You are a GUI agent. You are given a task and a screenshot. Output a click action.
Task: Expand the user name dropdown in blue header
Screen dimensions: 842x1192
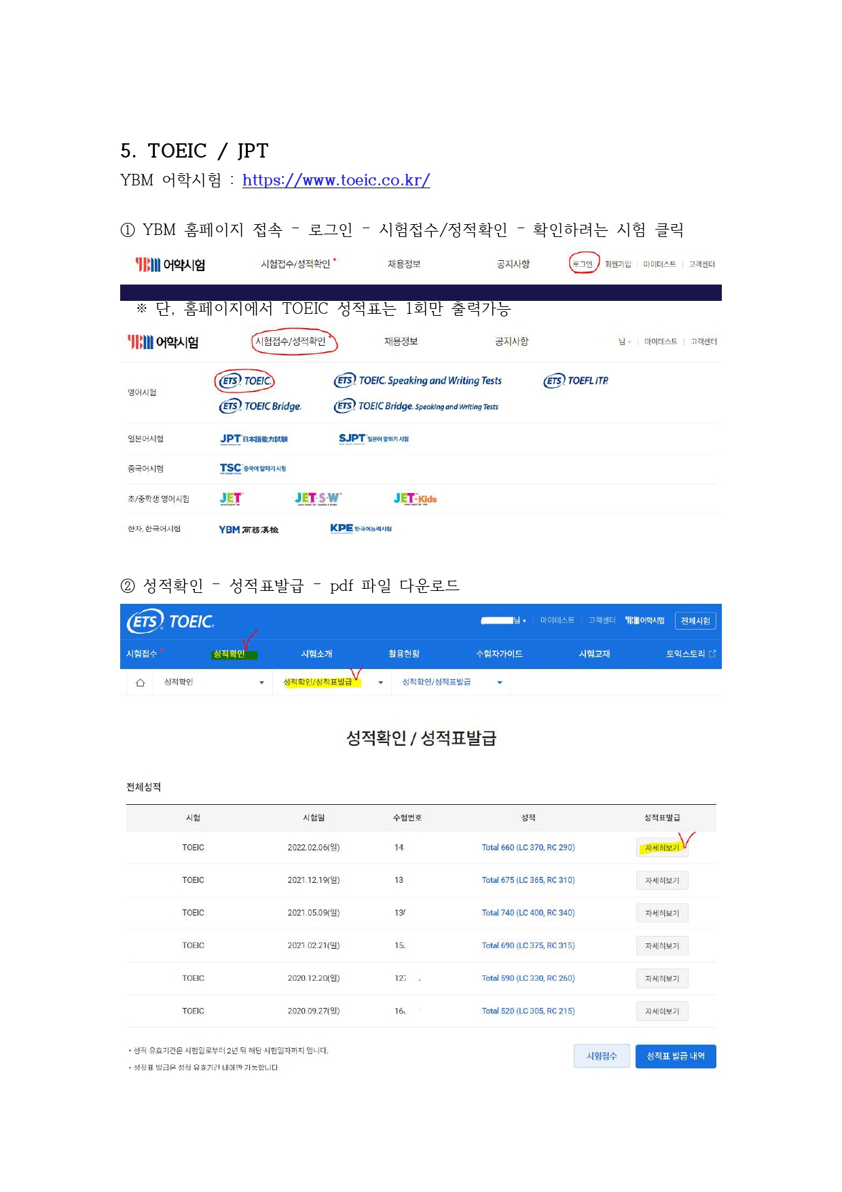click(x=503, y=620)
